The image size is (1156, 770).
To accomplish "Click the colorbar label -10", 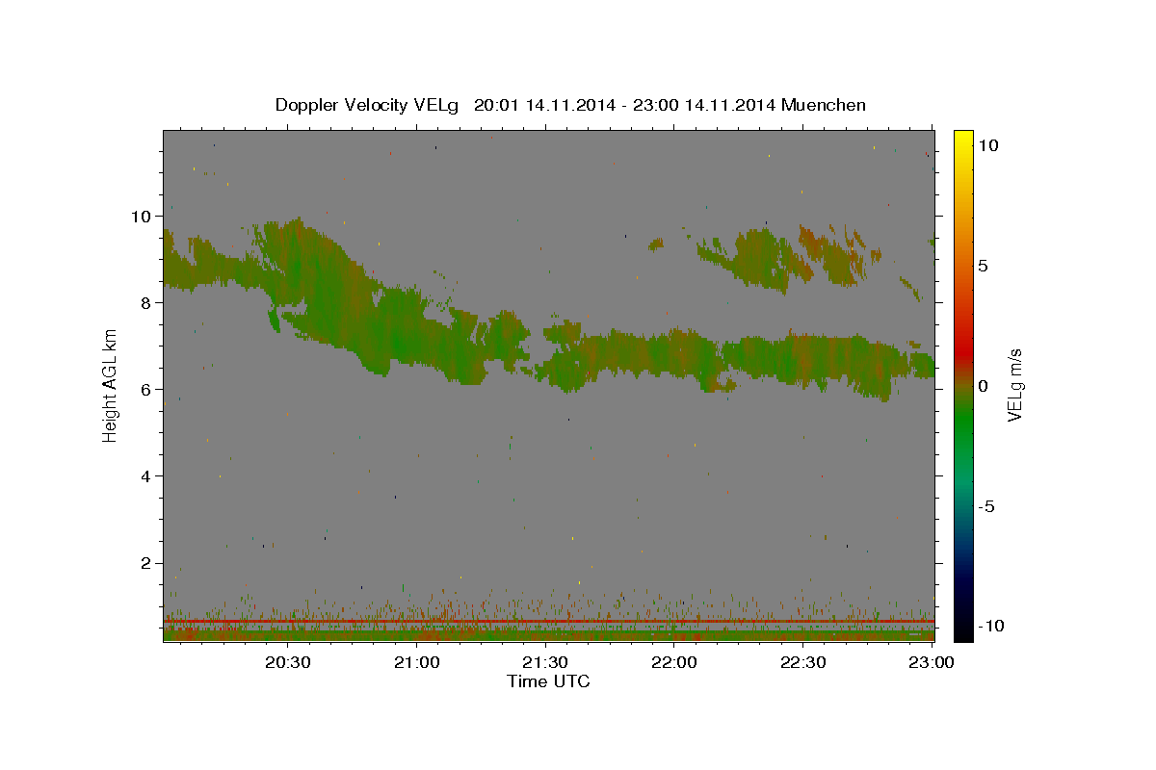I will pos(991,626).
